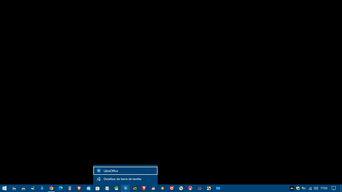
Task: Launch Google Chrome from the taskbar
Action: (x=51, y=188)
